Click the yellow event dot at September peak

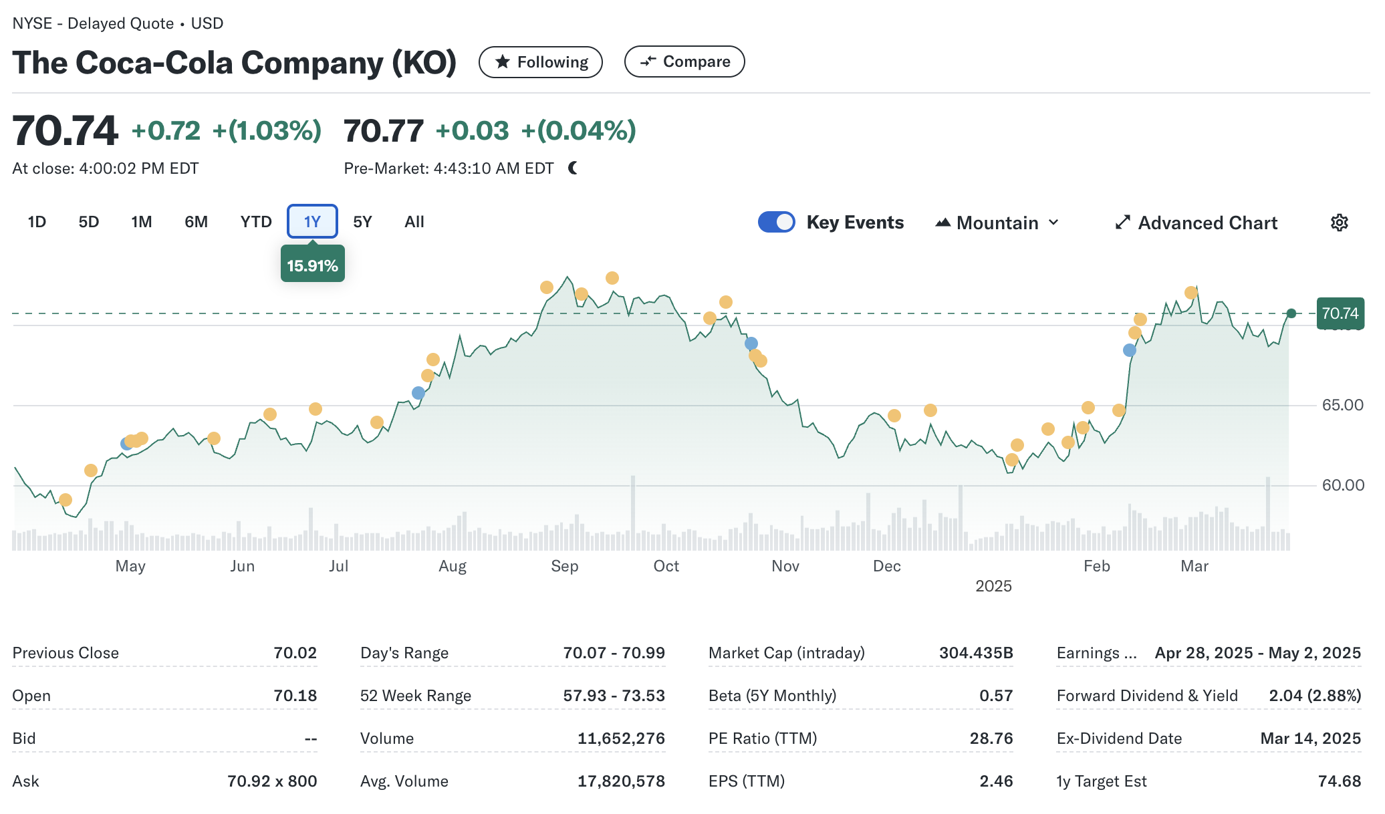coord(612,278)
